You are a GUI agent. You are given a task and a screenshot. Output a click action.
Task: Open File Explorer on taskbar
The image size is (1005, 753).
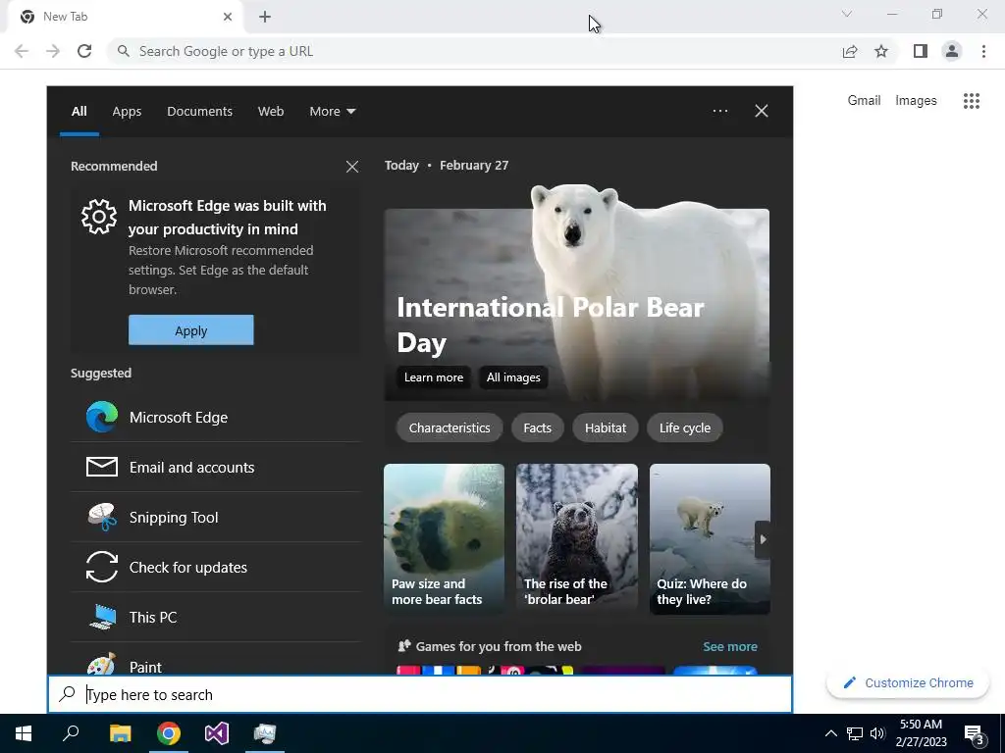point(120,733)
